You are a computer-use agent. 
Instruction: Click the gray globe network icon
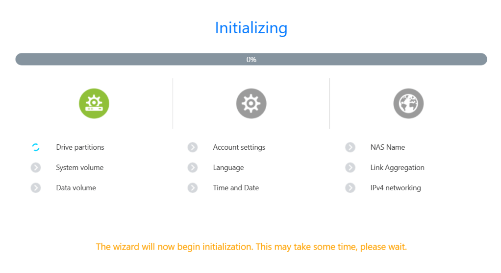[x=408, y=103]
